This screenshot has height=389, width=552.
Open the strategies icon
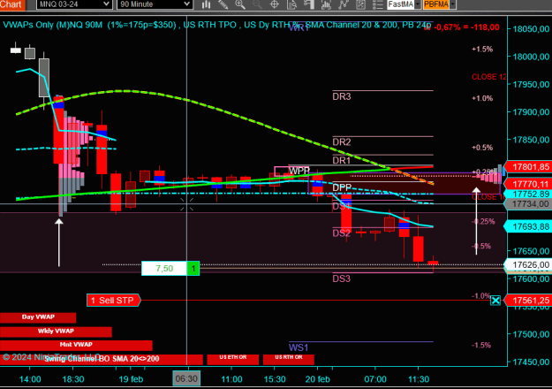point(344,4)
